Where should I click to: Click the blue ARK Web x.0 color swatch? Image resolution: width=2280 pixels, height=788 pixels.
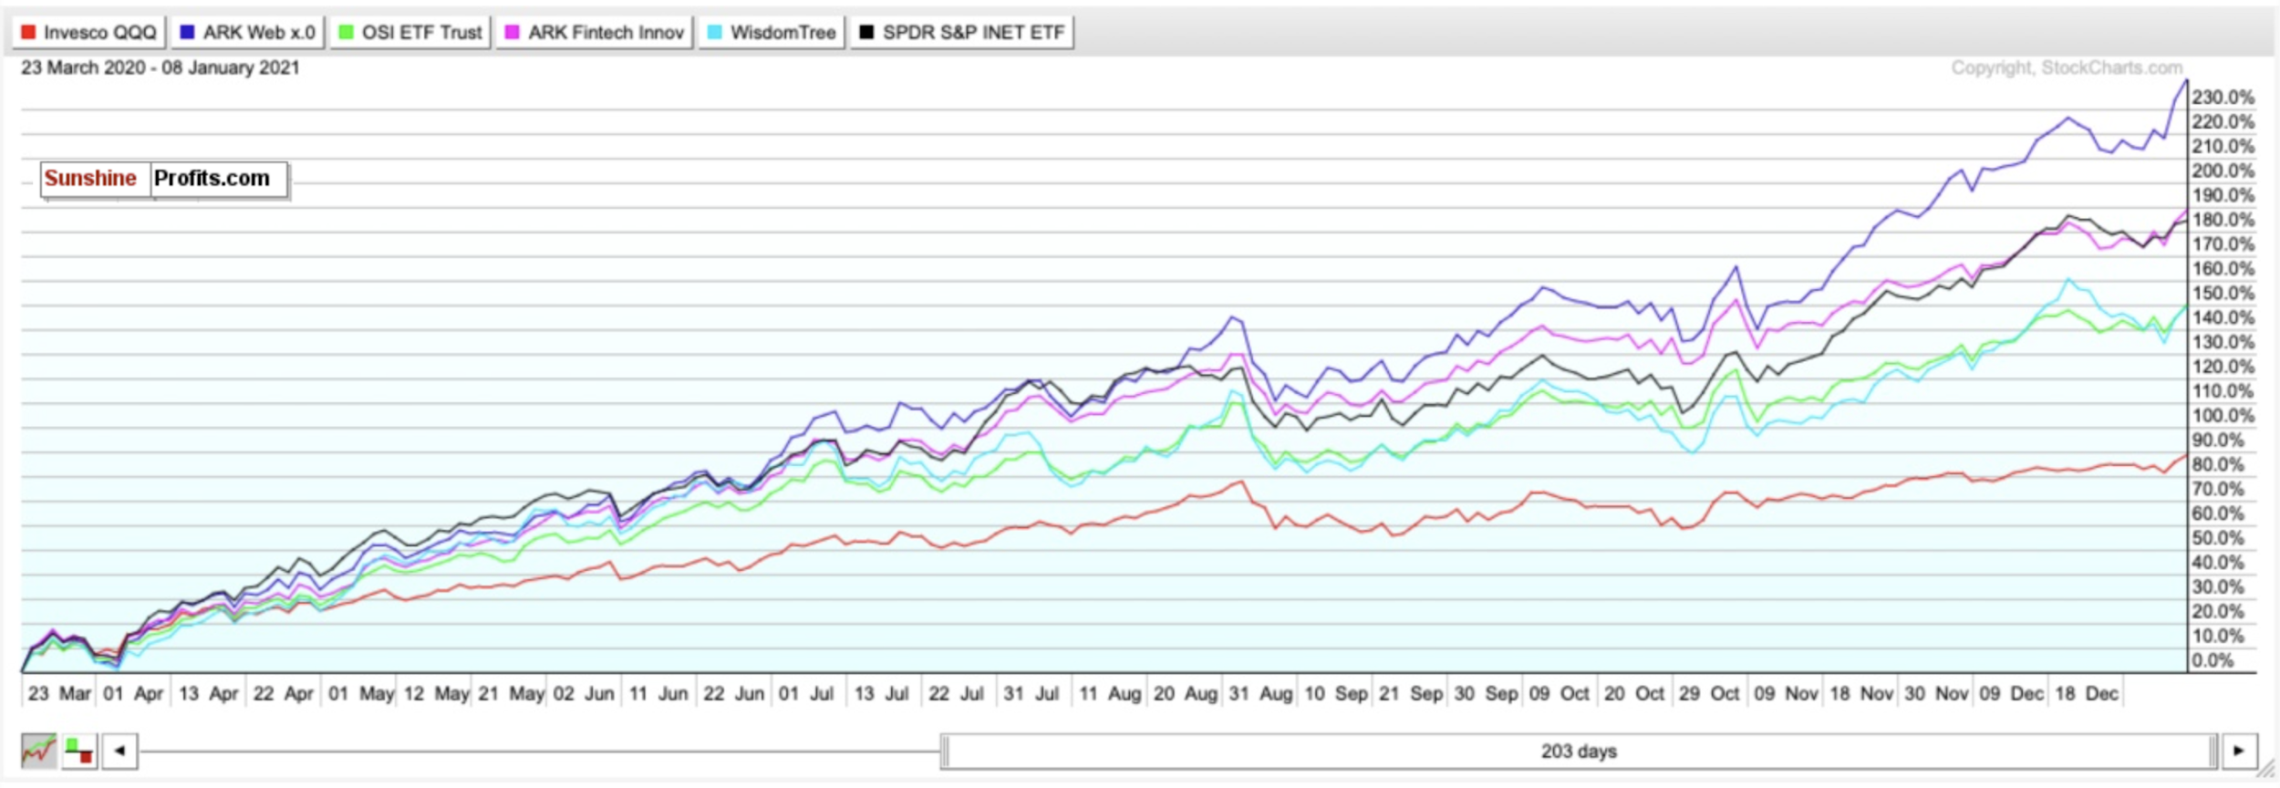click(x=187, y=33)
